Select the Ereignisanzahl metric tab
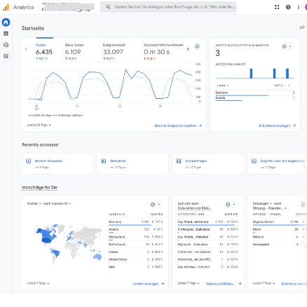 pos(114,51)
